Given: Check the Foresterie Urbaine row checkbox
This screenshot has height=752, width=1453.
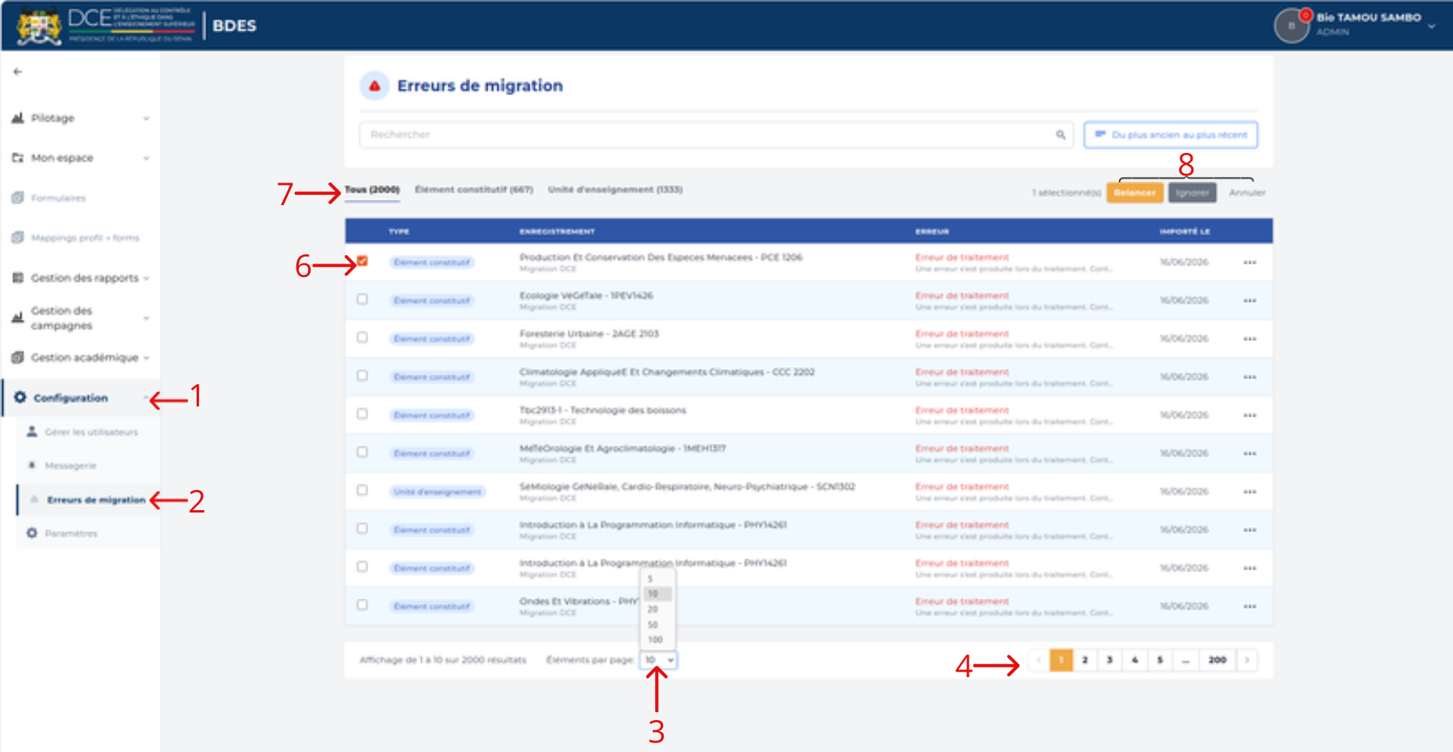Looking at the screenshot, I should pos(362,337).
